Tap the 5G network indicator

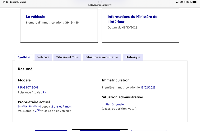coord(181,2)
